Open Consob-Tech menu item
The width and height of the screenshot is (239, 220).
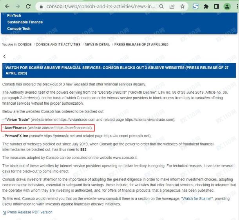[19, 29]
